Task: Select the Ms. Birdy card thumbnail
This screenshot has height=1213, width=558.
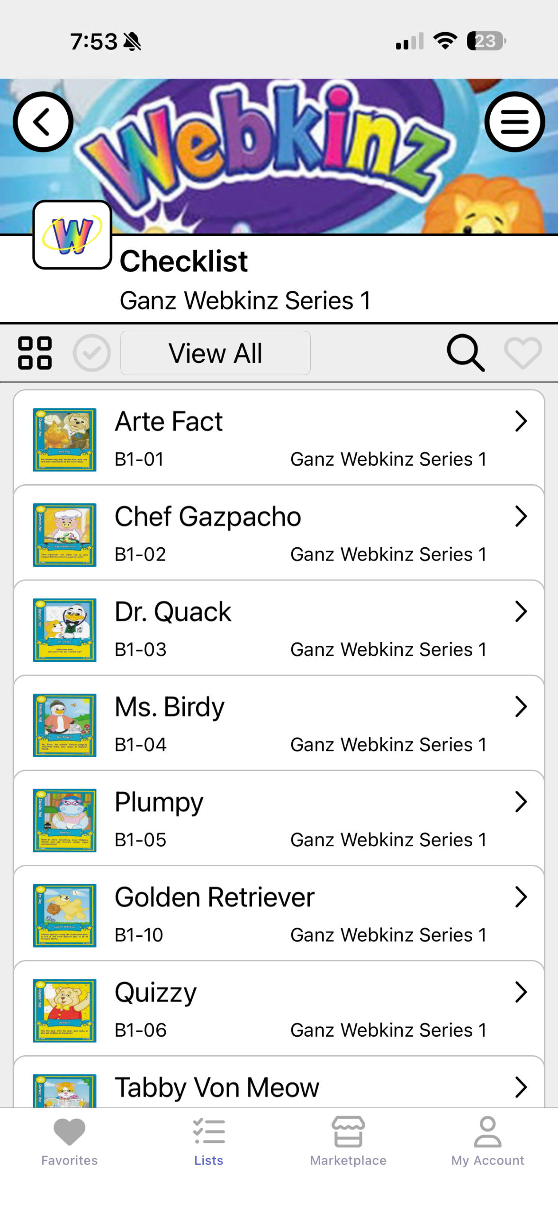Action: point(64,725)
